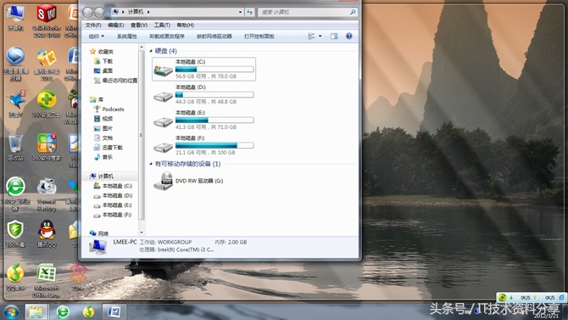Select the 360 Safe Guard green plus icon
Screen dimensions: 568x320
tap(47, 104)
